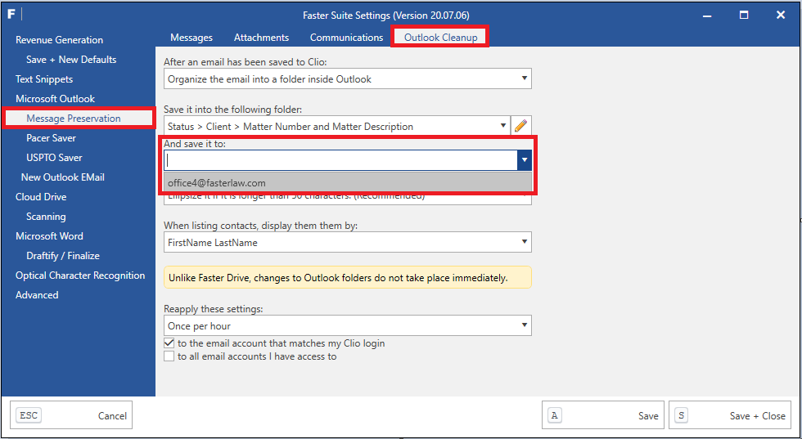Select Microsoft Word in sidebar

[49, 236]
